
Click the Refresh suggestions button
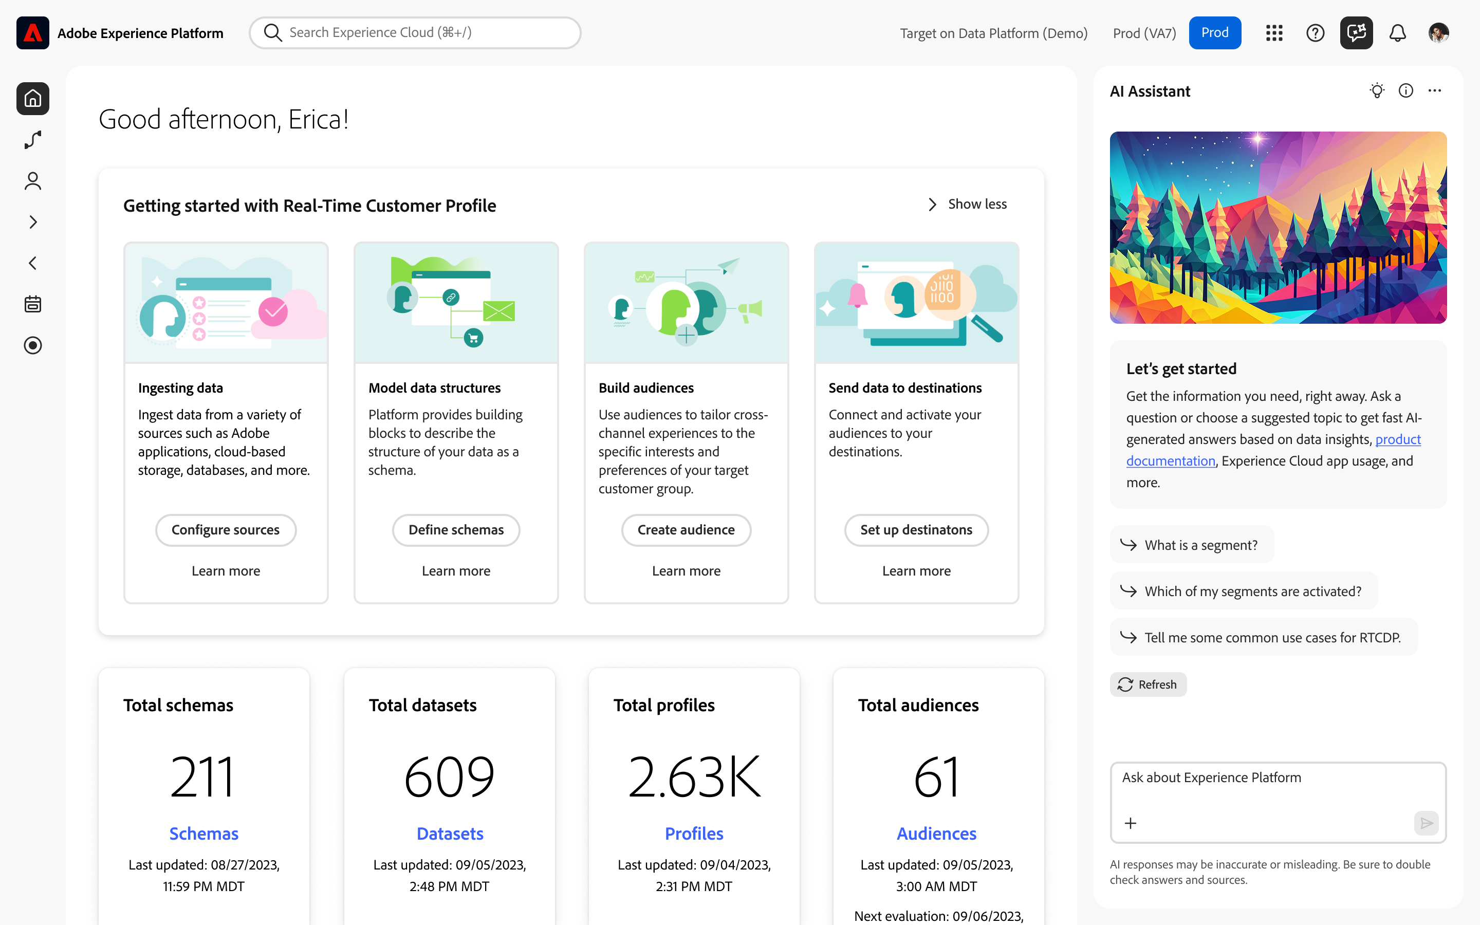click(1148, 684)
